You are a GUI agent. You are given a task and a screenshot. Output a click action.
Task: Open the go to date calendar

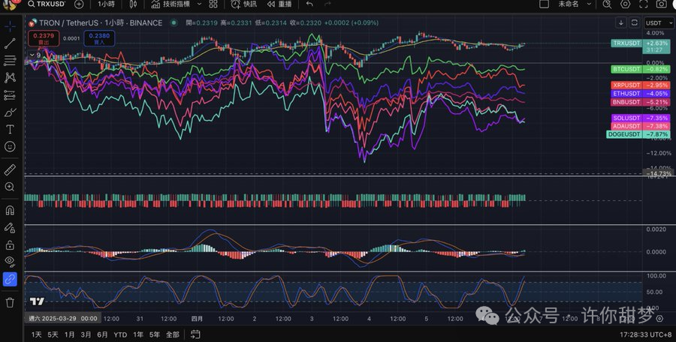coord(195,334)
